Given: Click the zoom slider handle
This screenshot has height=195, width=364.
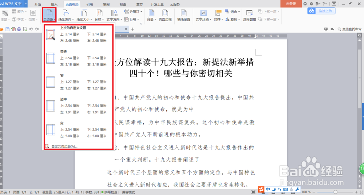Looking at the screenshot, I should [x=335, y=192].
